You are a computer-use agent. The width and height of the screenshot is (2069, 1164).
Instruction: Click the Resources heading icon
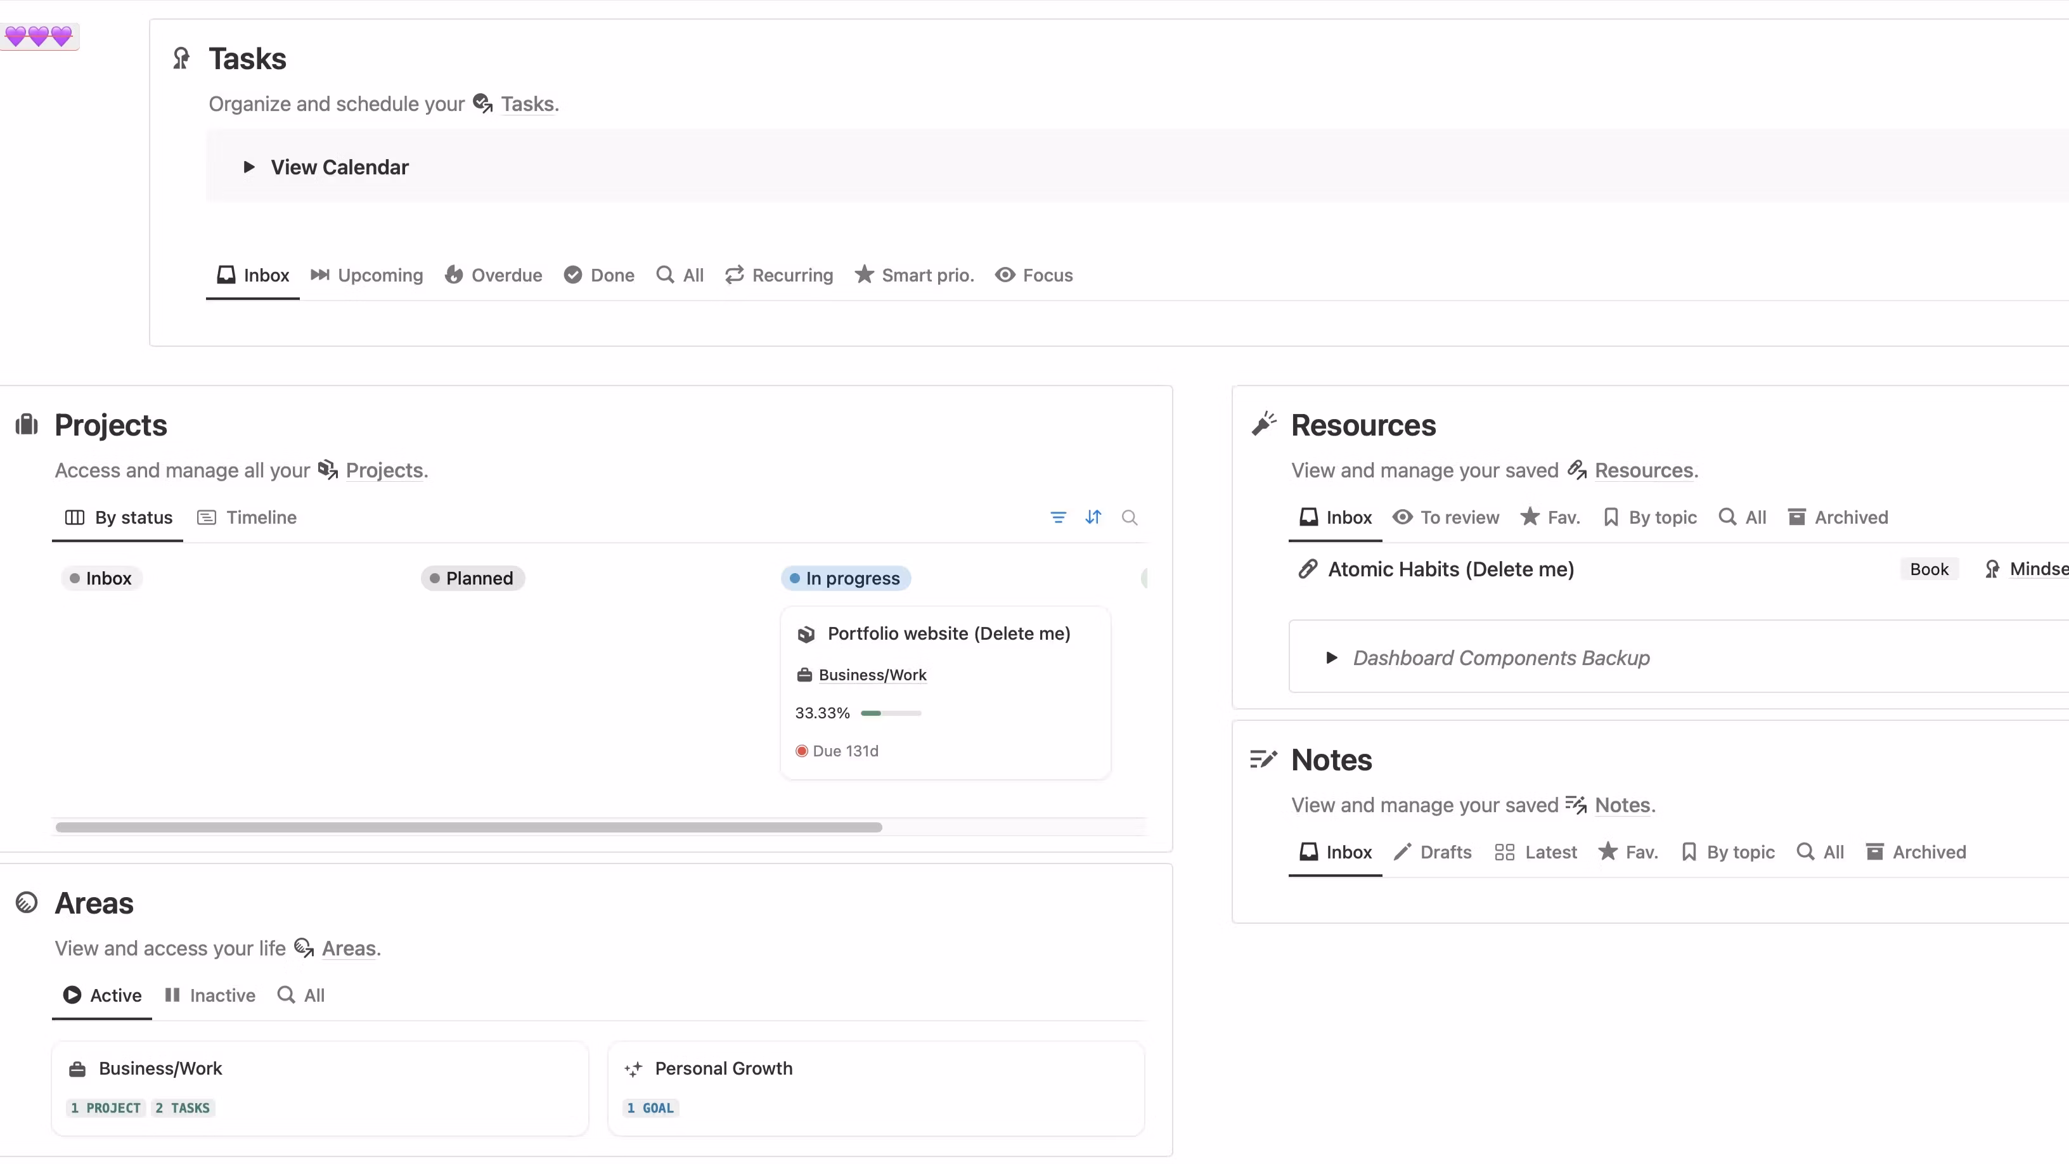click(x=1263, y=424)
